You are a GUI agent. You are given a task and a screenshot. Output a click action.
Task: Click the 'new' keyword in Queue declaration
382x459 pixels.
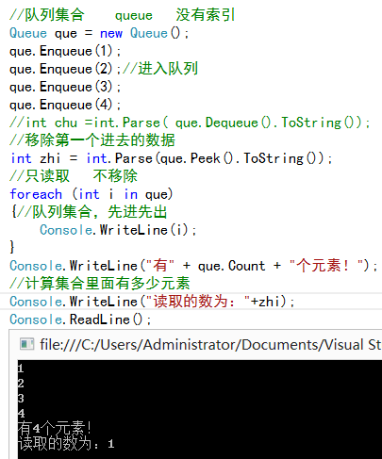(x=111, y=33)
